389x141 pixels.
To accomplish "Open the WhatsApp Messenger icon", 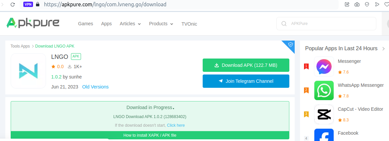I will 324,90.
